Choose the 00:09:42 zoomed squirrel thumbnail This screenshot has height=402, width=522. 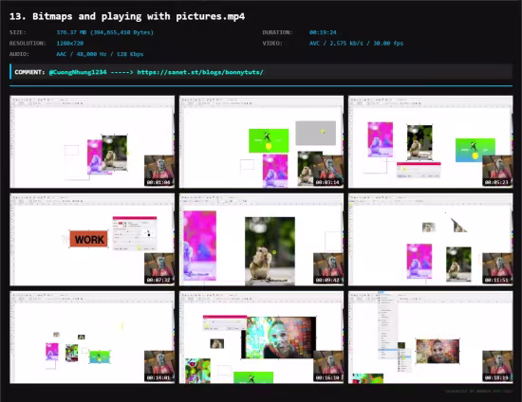point(261,240)
